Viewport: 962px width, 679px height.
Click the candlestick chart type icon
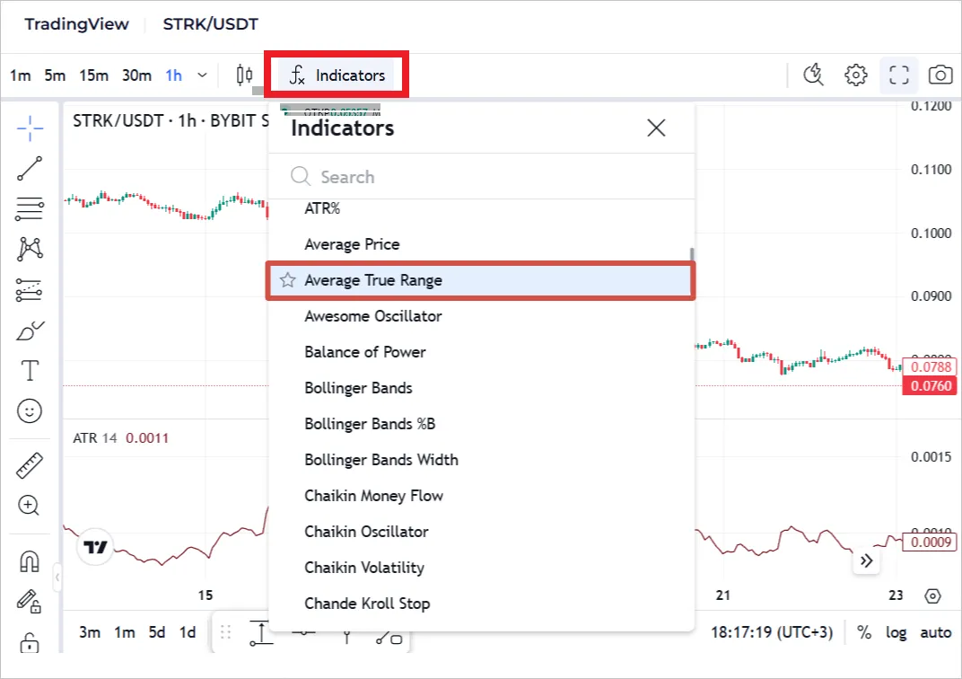click(244, 75)
